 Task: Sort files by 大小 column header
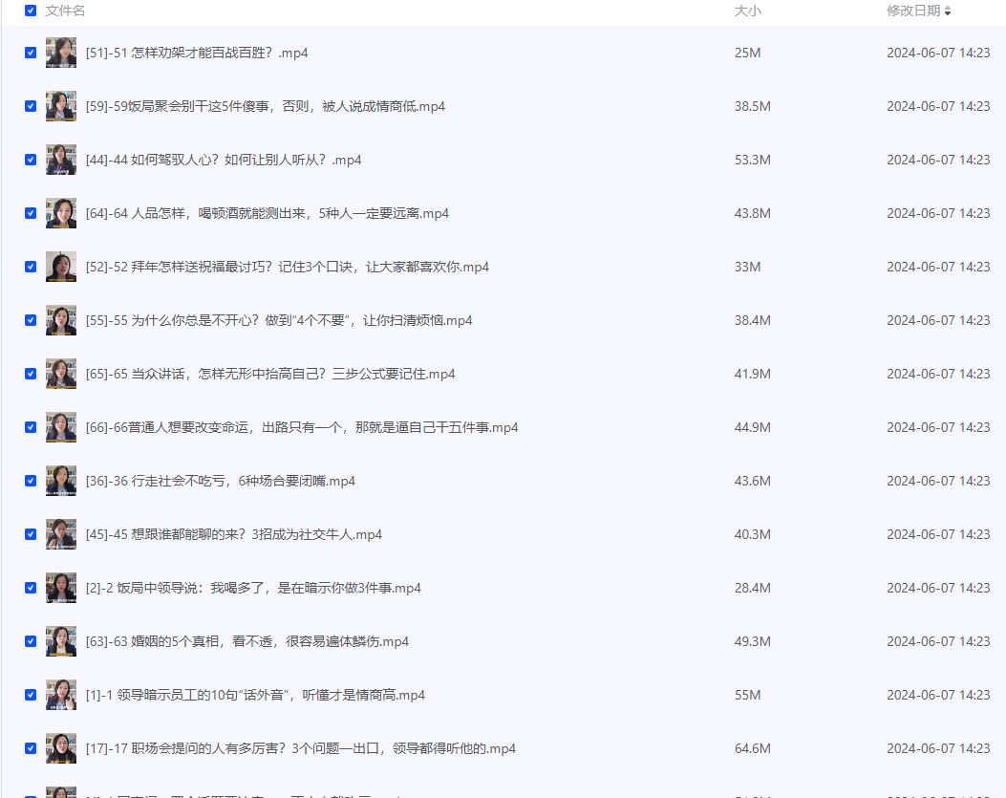(x=747, y=11)
